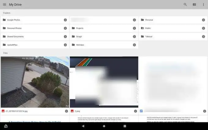Show info for Projects folder
208x130 pixels.
click(x=134, y=28)
